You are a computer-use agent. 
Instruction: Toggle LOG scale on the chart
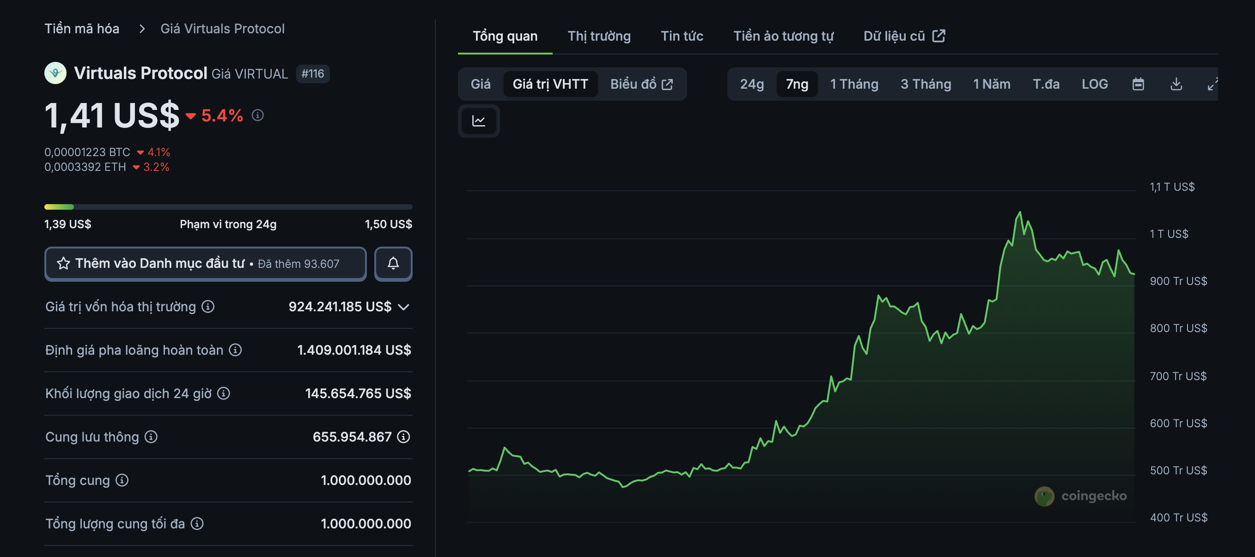click(1094, 84)
